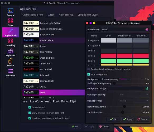
Task: Select the Linux Colors scheme
Action: coord(54,64)
